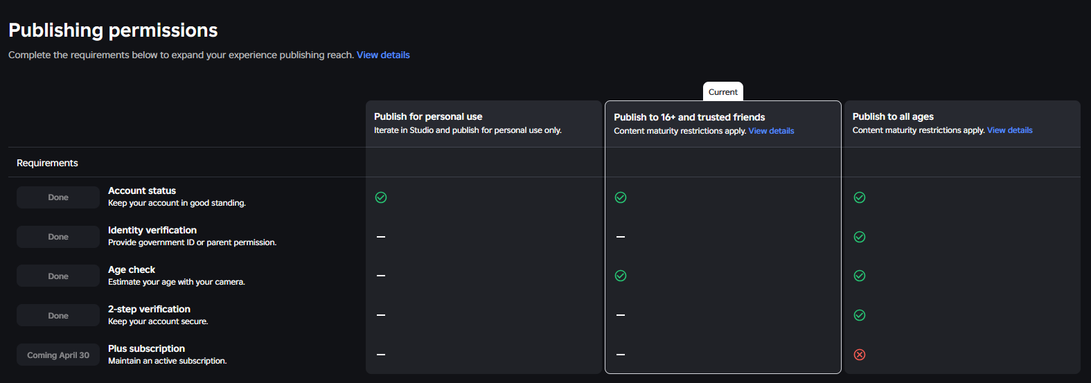Screen dimensions: 1091x383
Task: Click Account status checkmark in 16+ column
Action: 621,197
